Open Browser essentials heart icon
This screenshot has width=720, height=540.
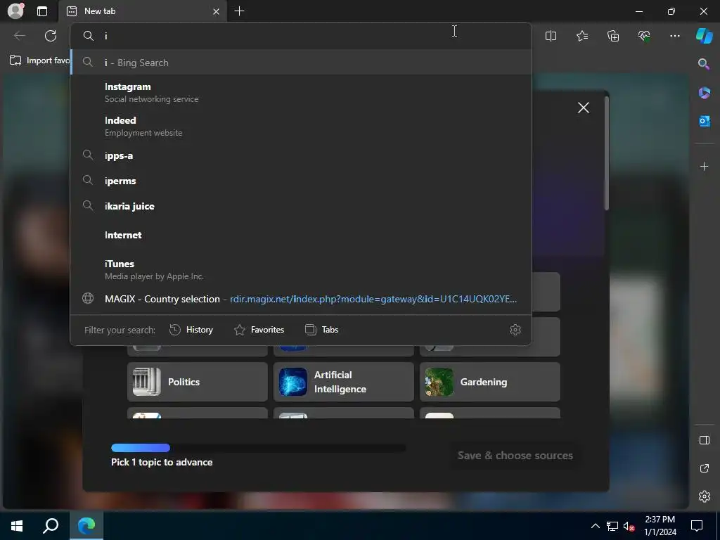[x=644, y=36]
